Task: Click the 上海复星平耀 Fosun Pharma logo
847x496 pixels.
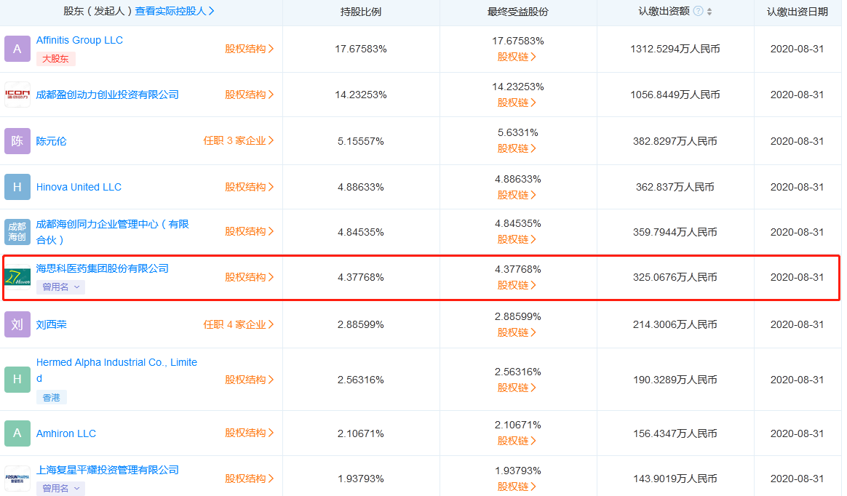Action: (x=17, y=479)
